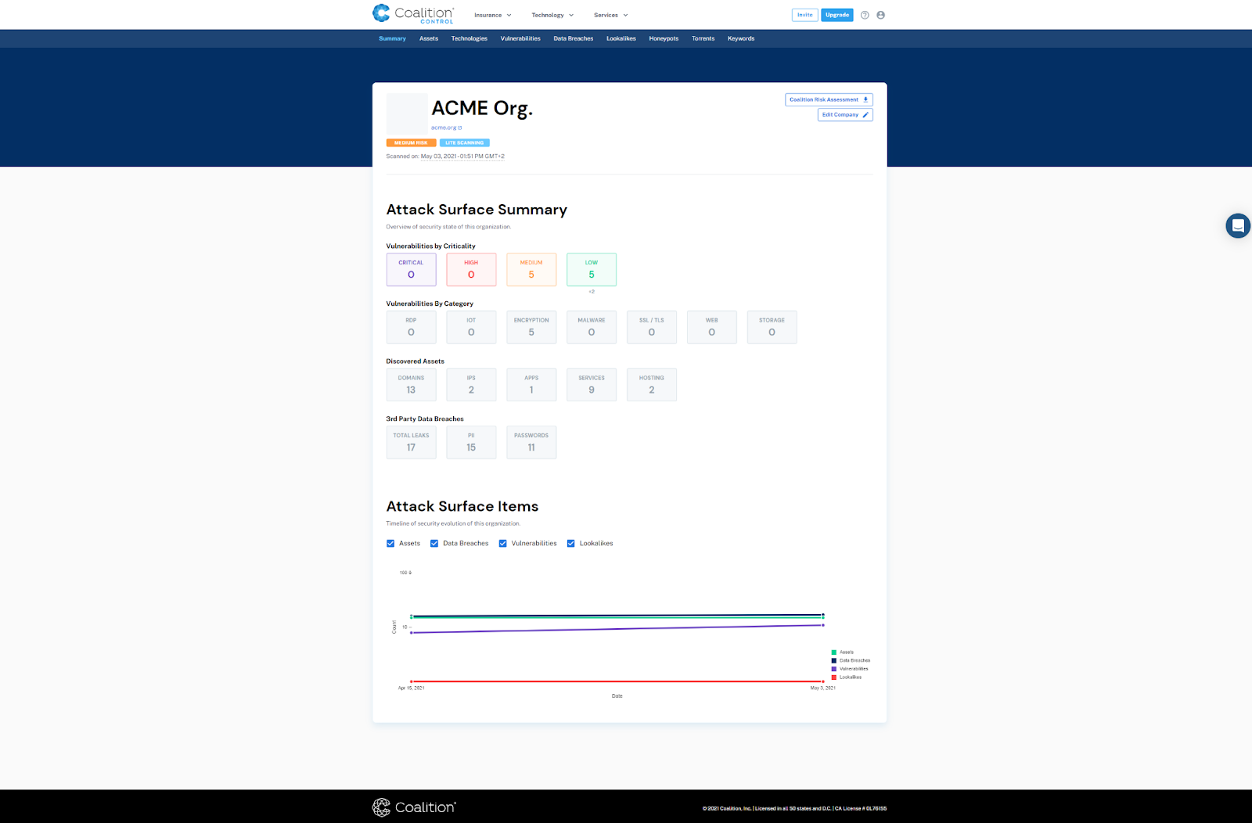Click the Edit Company button

click(845, 115)
